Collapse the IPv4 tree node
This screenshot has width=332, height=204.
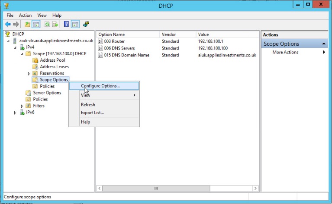coord(16,47)
